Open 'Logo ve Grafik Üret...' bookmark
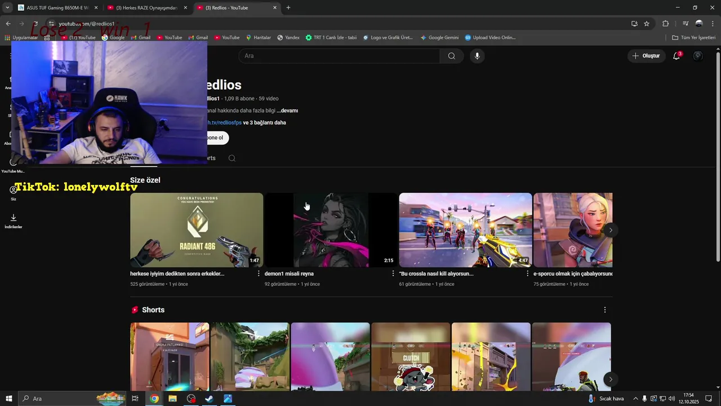 click(x=388, y=38)
